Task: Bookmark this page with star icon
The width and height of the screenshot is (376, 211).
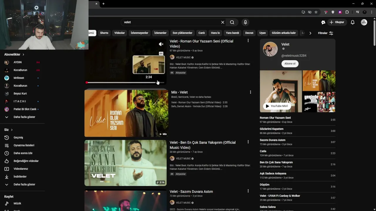Action: click(x=316, y=12)
